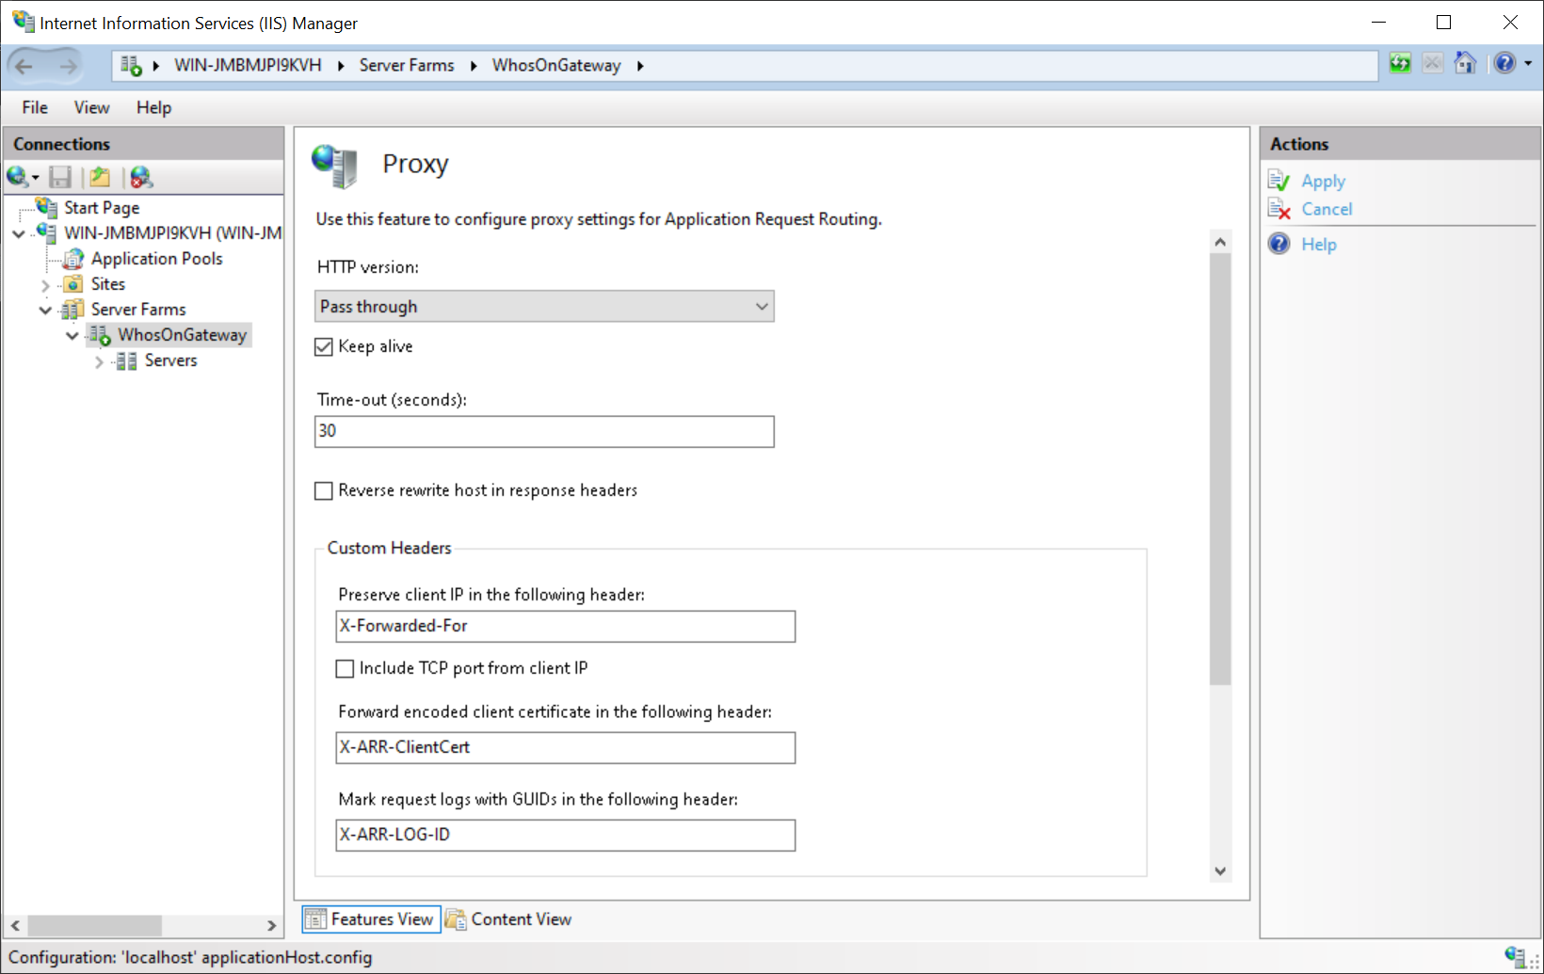Collapse the Server Farms node

pos(45,310)
